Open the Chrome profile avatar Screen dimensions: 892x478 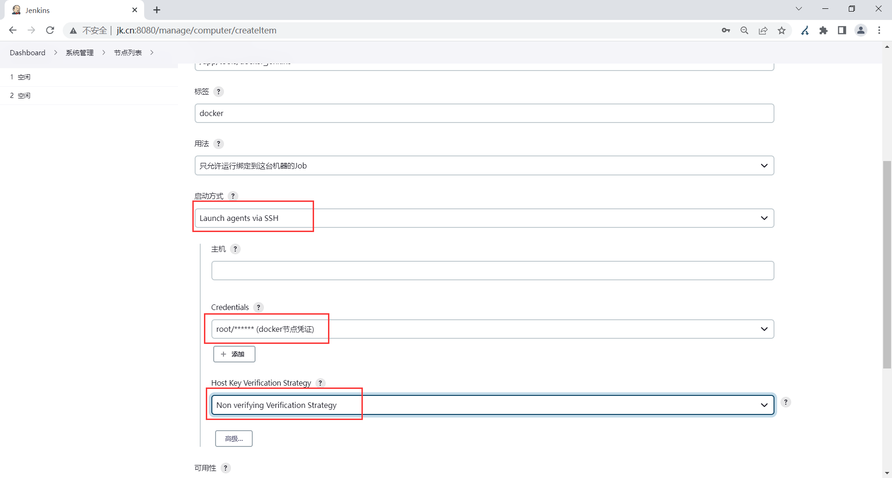coord(861,31)
